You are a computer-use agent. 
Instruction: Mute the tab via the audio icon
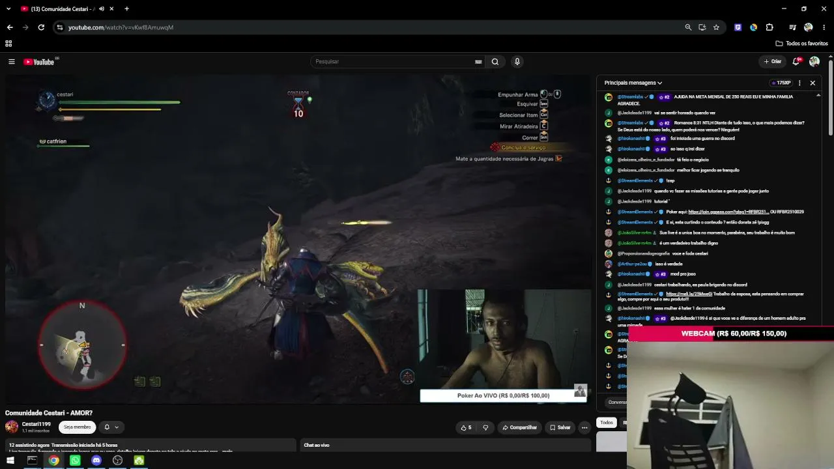[x=101, y=8]
